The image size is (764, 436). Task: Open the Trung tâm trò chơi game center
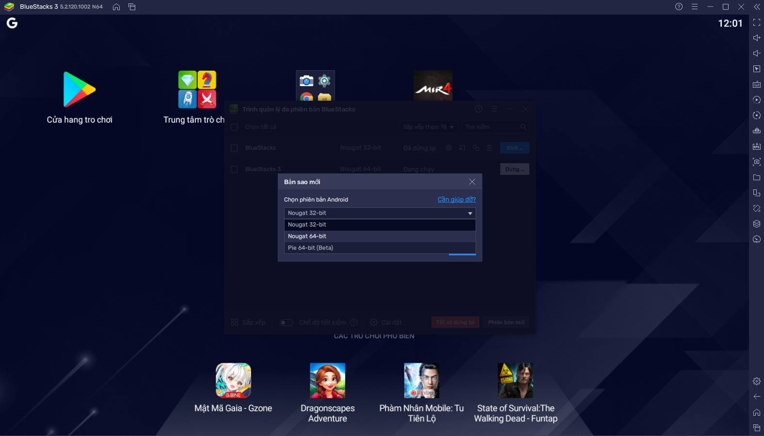point(197,90)
